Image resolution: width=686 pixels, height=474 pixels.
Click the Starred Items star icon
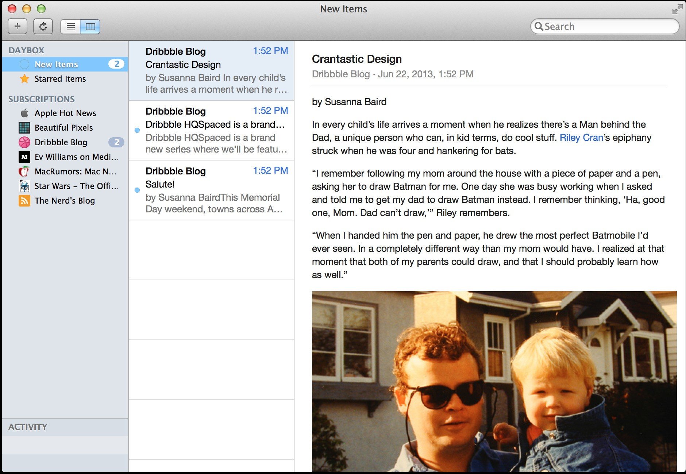pos(24,78)
